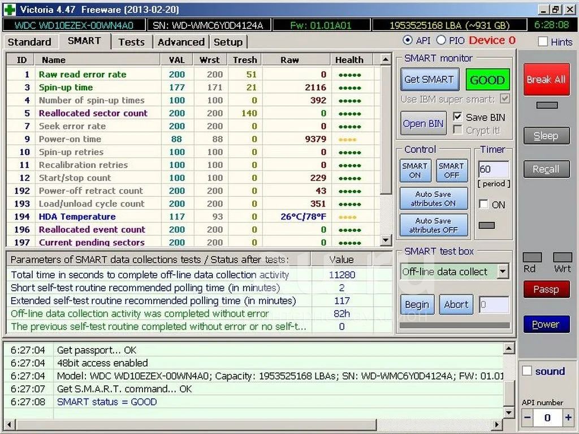579x434 pixels.
Task: Click the red Passp button
Action: 546,289
